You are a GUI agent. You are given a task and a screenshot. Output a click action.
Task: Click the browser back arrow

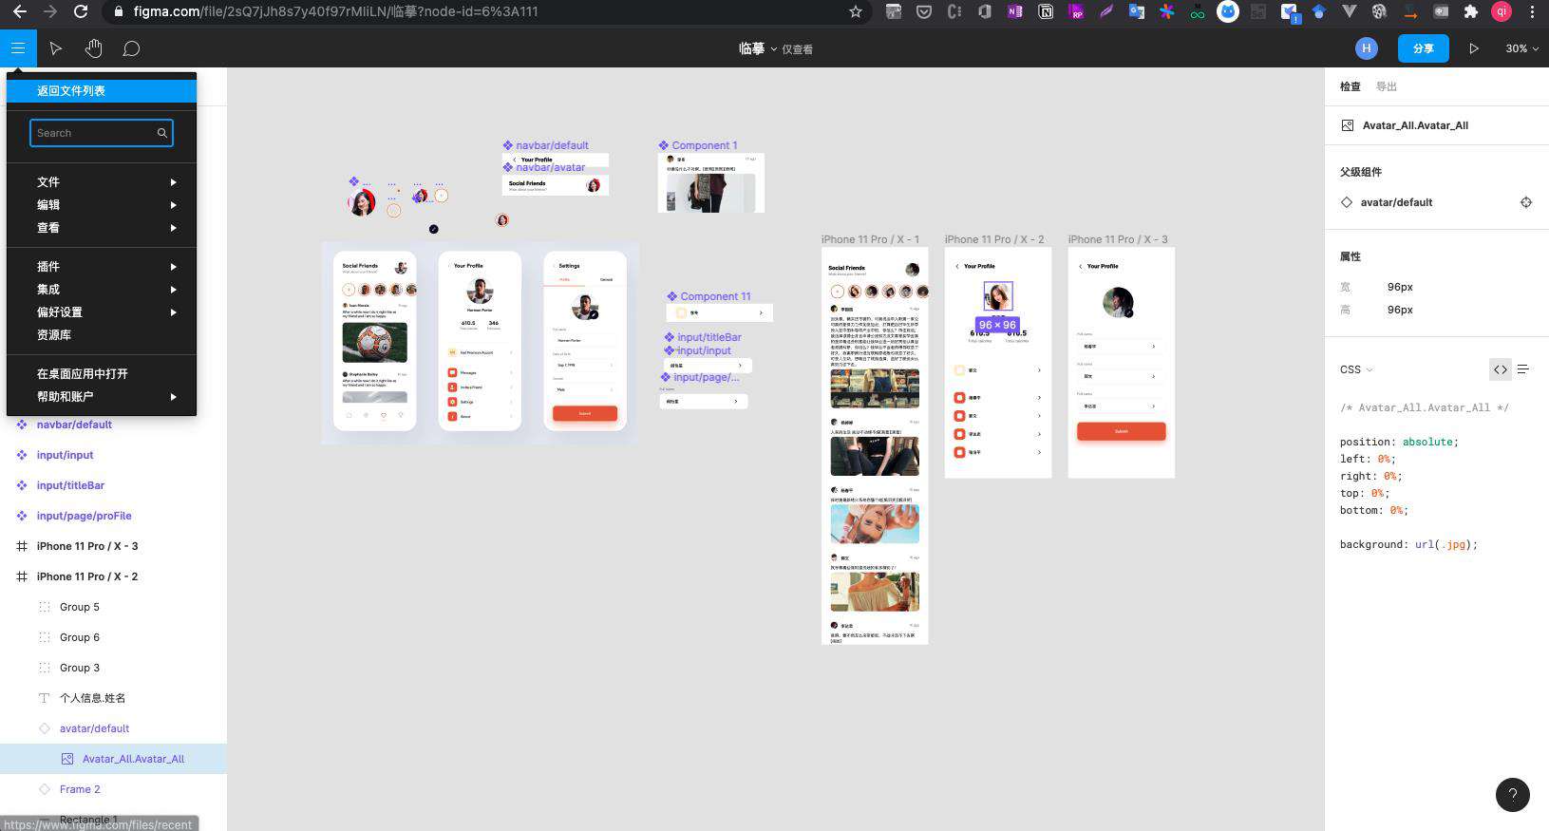click(x=19, y=11)
